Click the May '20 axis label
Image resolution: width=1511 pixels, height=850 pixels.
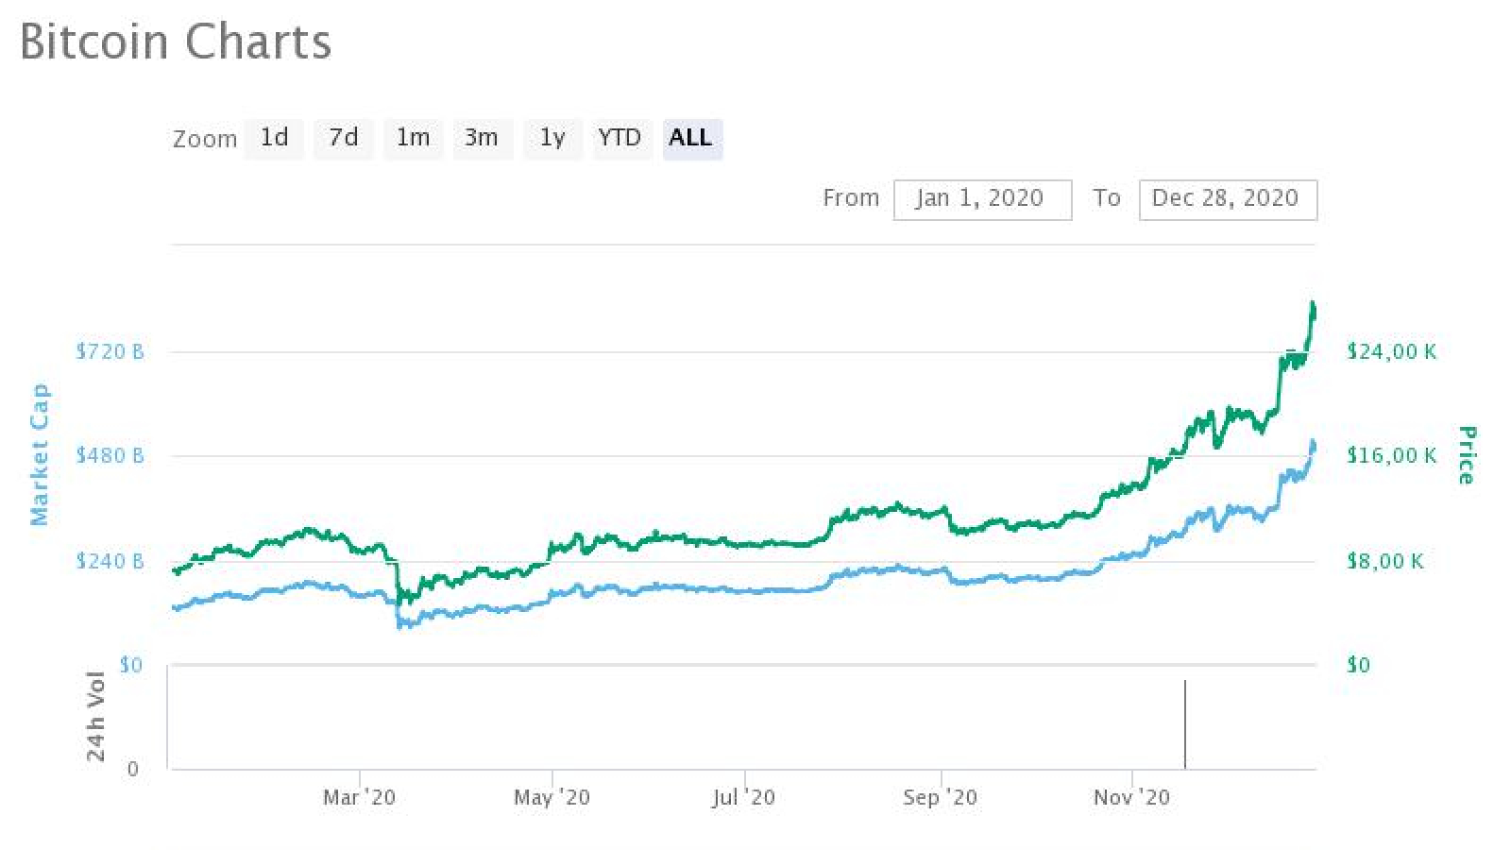tap(552, 798)
